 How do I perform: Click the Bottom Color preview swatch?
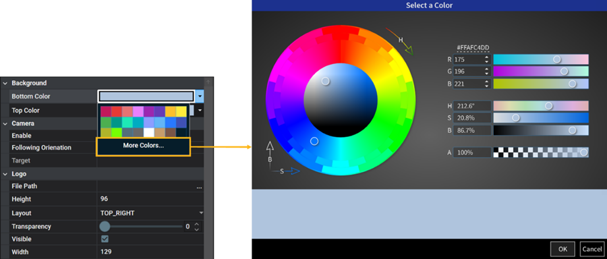tap(146, 96)
